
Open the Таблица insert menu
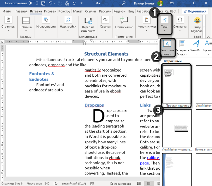click(26, 24)
